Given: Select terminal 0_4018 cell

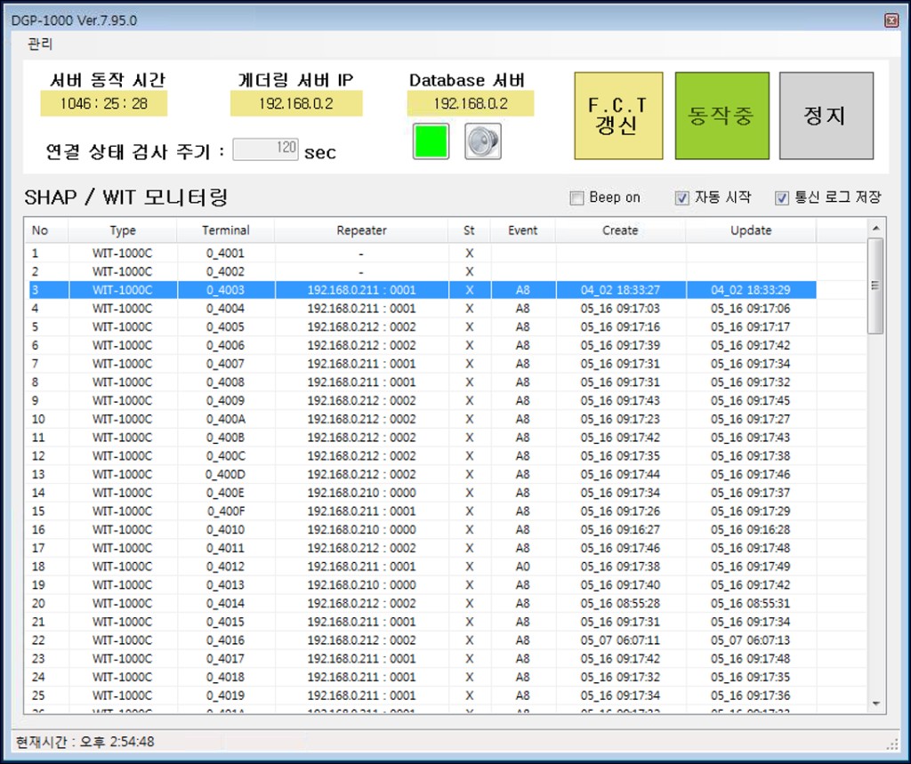Looking at the screenshot, I should click(x=225, y=678).
